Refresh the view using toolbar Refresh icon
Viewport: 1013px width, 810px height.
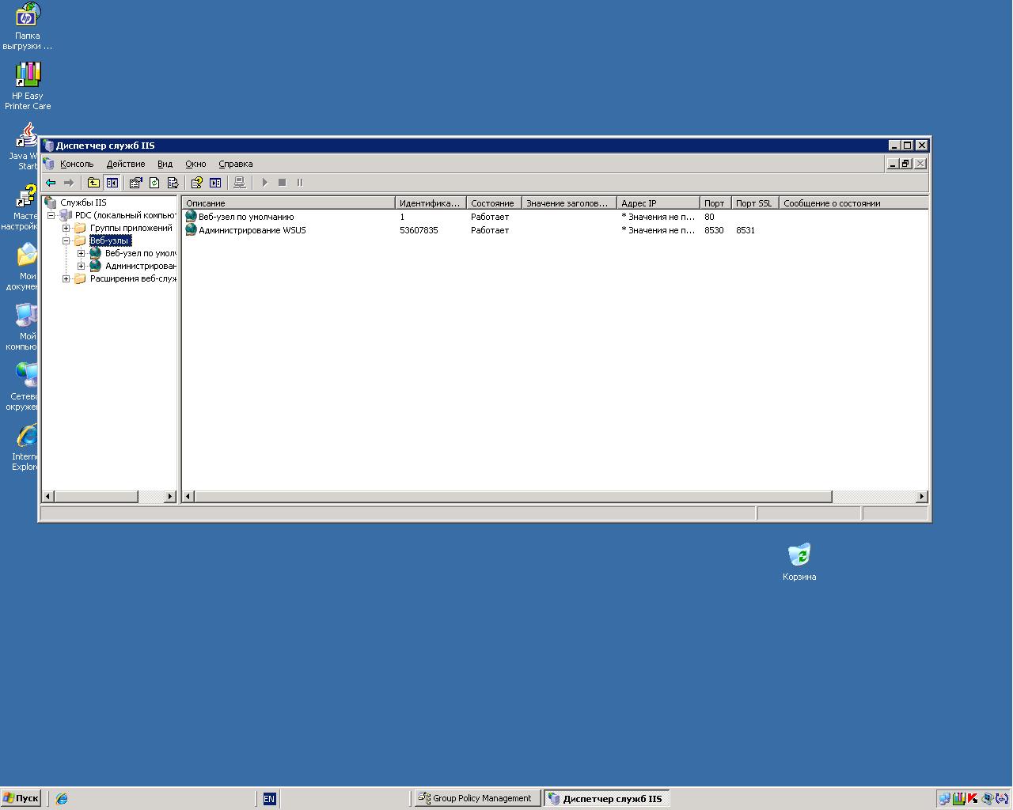[x=154, y=183]
